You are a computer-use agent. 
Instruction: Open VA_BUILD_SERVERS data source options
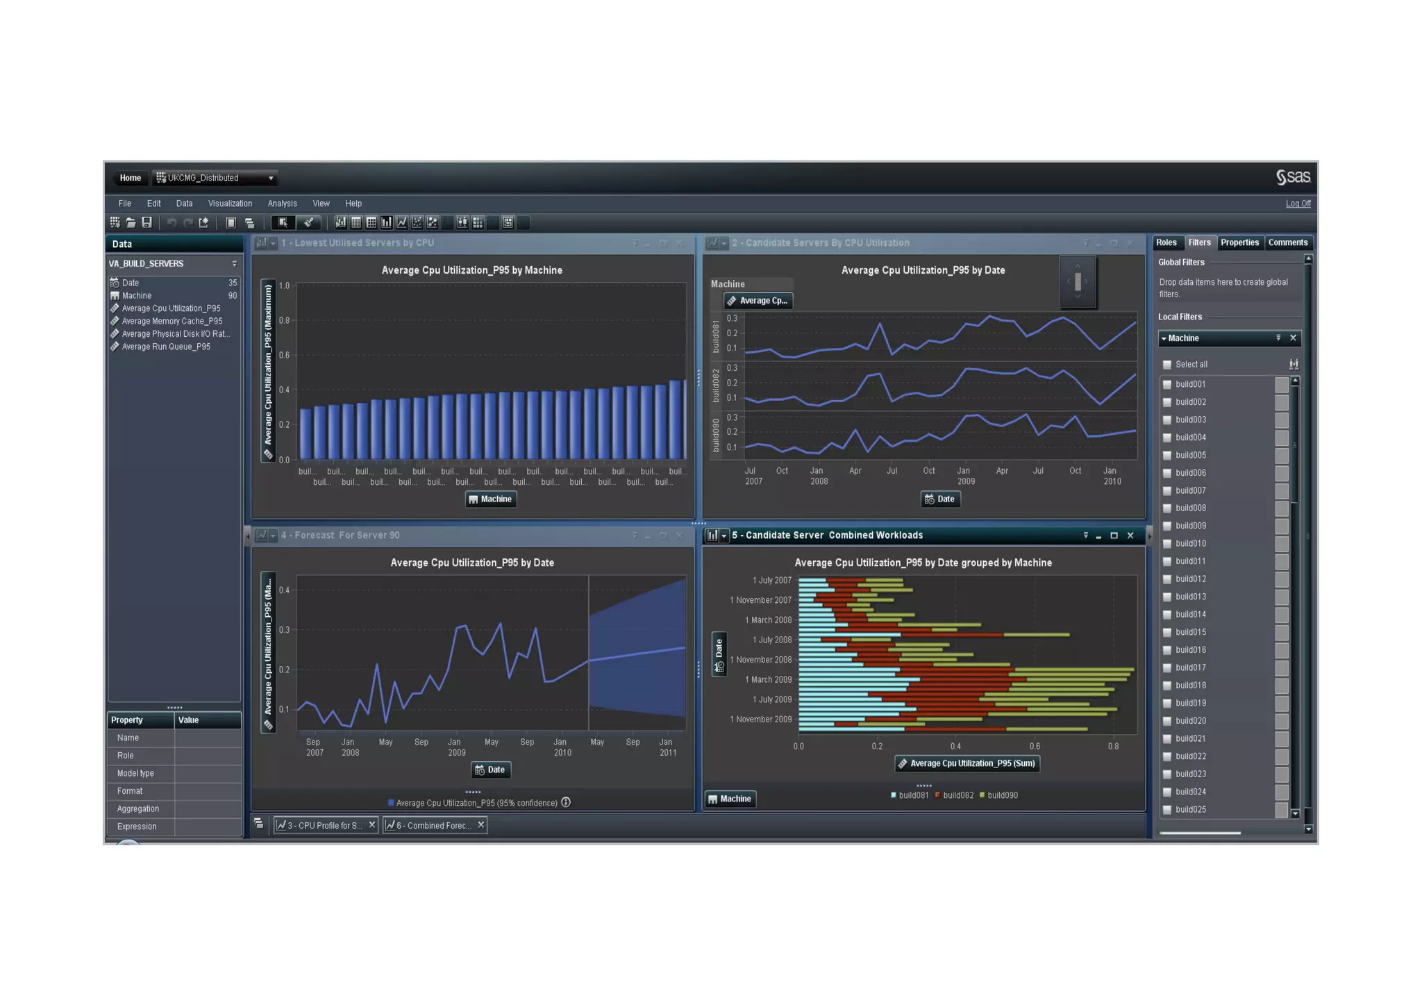click(x=234, y=264)
